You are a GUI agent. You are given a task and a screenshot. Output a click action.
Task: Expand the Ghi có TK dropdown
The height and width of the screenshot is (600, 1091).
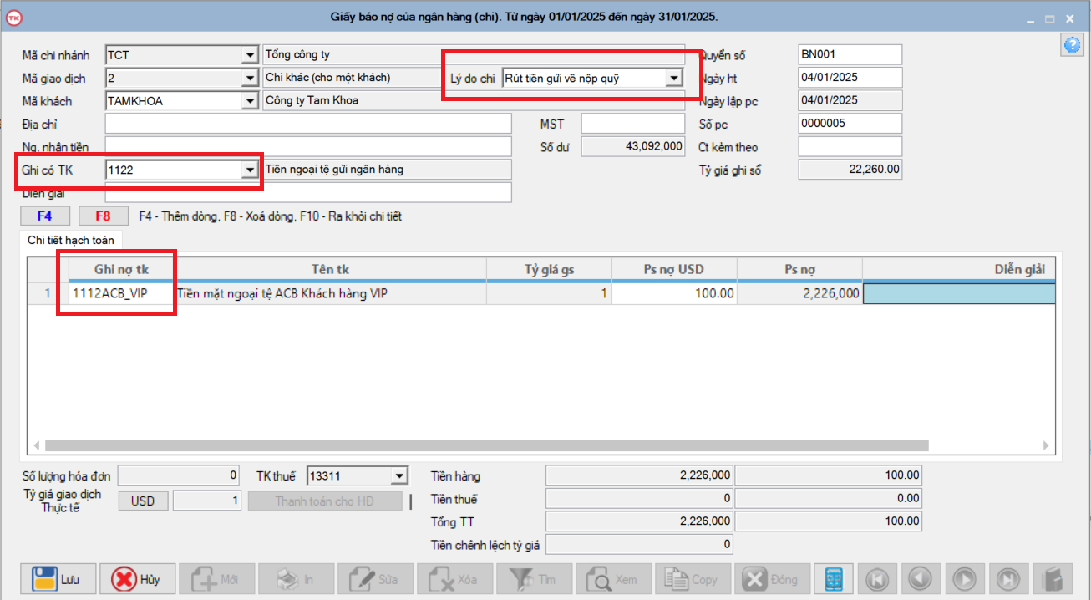[249, 170]
